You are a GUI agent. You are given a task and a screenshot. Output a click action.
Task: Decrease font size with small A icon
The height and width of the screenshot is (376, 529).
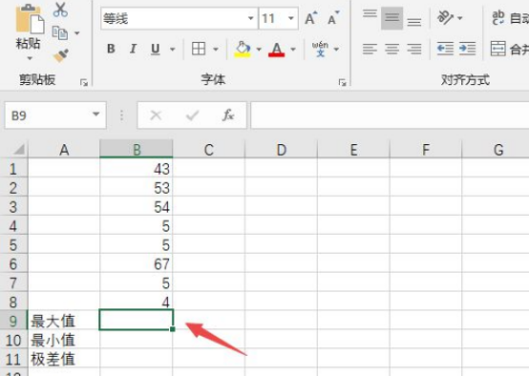coord(333,18)
